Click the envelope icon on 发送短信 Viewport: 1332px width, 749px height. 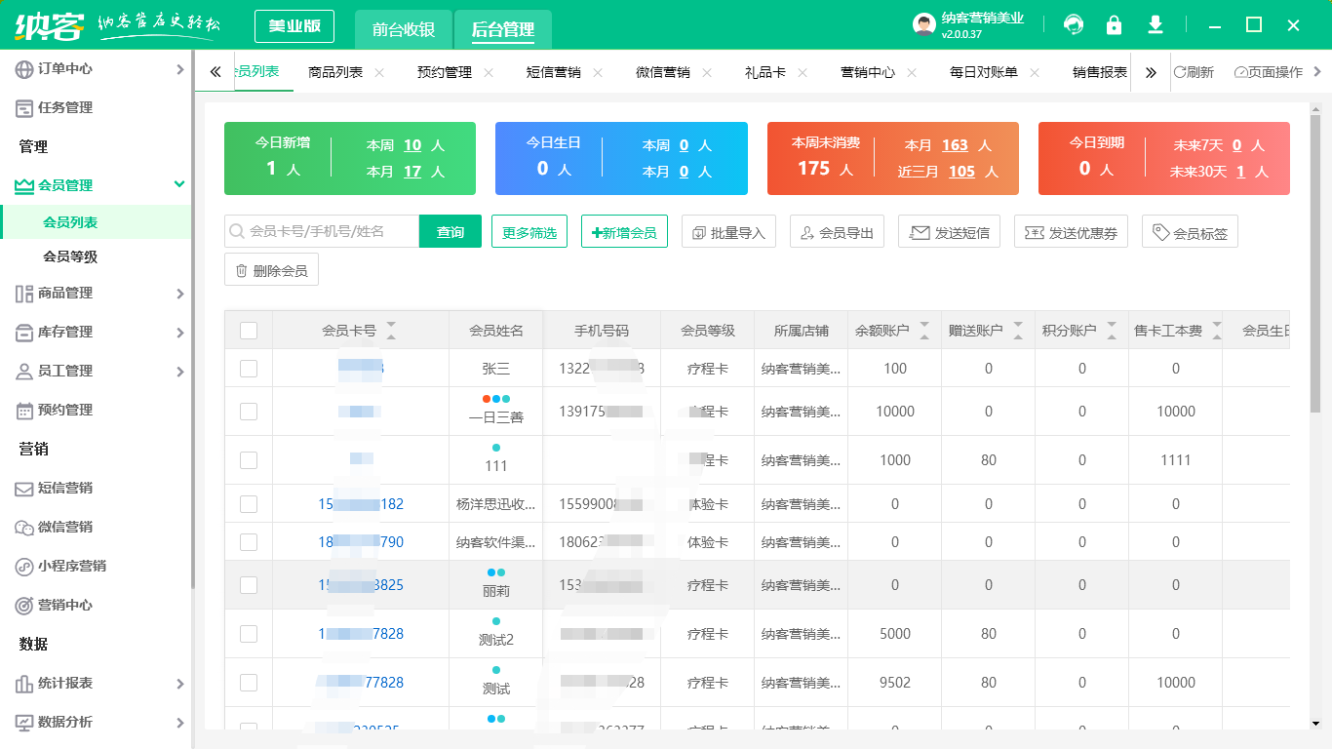tap(919, 231)
